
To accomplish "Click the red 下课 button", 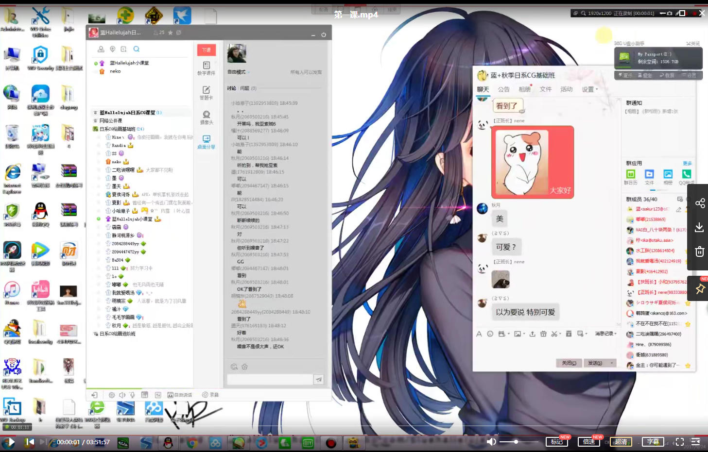I will click(x=206, y=50).
